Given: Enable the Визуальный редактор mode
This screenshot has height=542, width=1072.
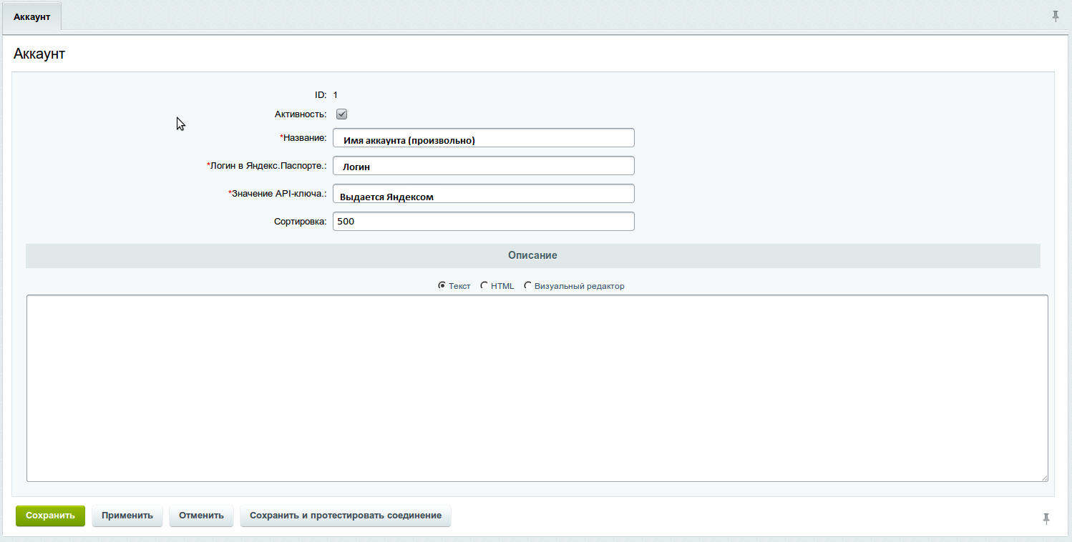Looking at the screenshot, I should tap(527, 285).
